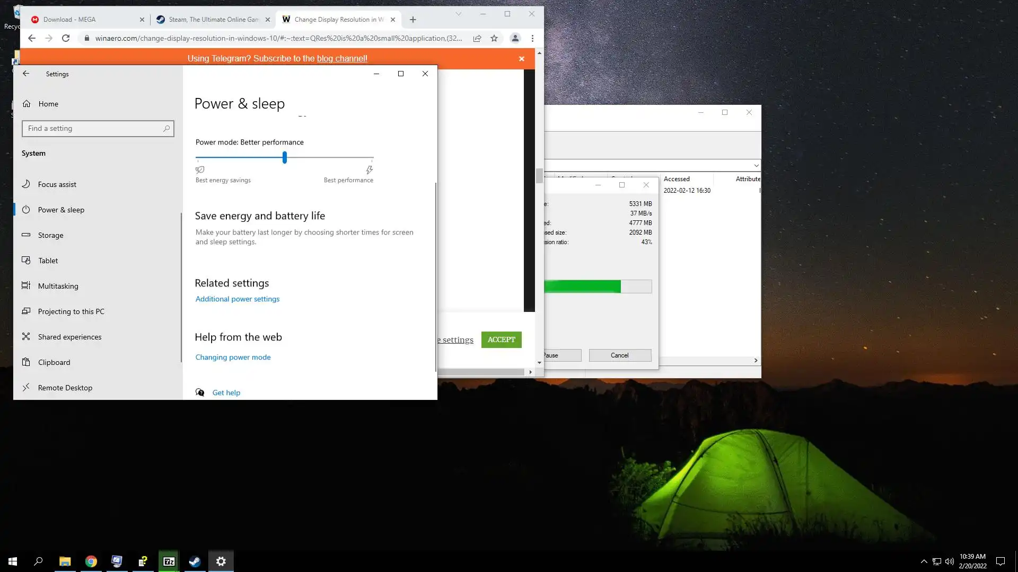
Task: Expand the file manager address dropdown
Action: point(756,166)
